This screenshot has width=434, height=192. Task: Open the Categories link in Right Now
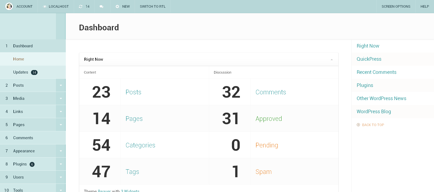point(140,145)
